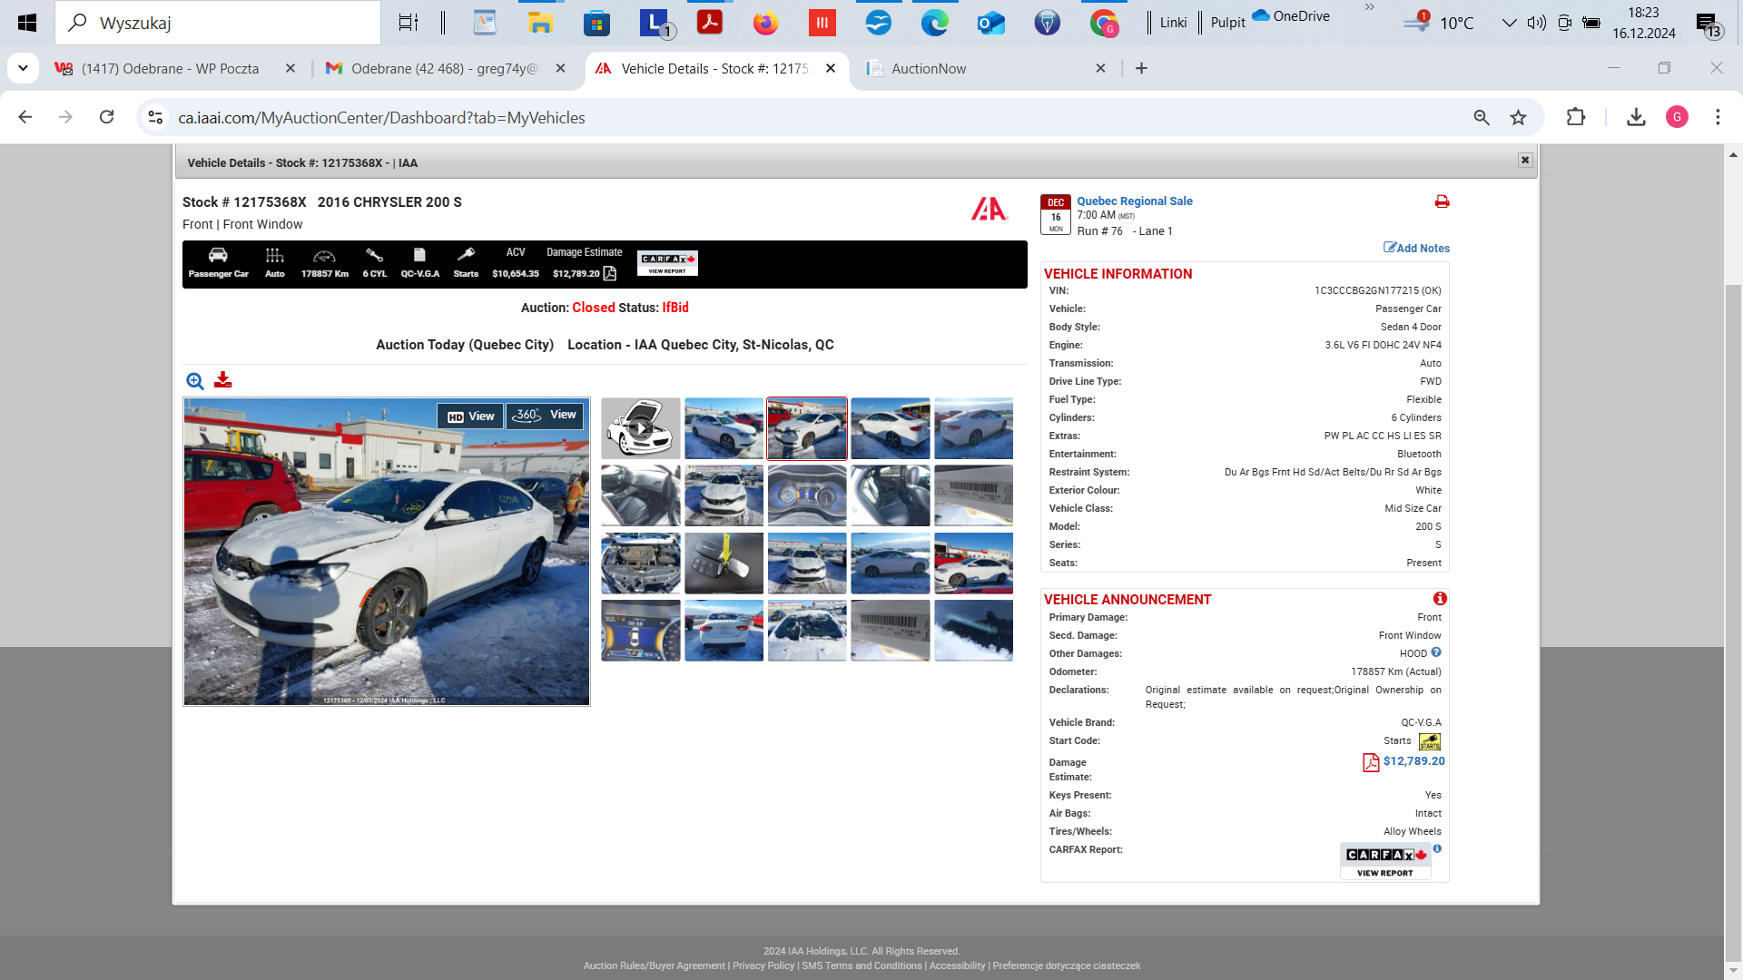Close the Vehicle Details dialog

(x=1525, y=161)
